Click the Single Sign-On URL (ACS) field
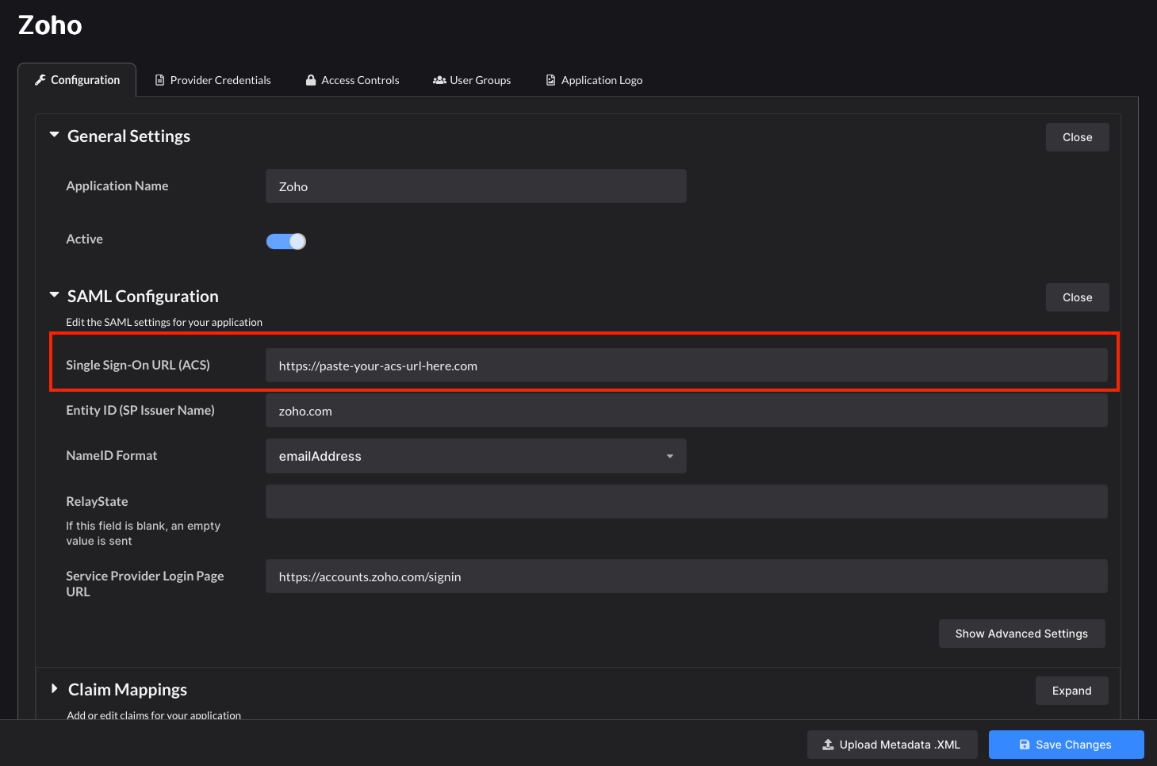1157x766 pixels. (686, 366)
